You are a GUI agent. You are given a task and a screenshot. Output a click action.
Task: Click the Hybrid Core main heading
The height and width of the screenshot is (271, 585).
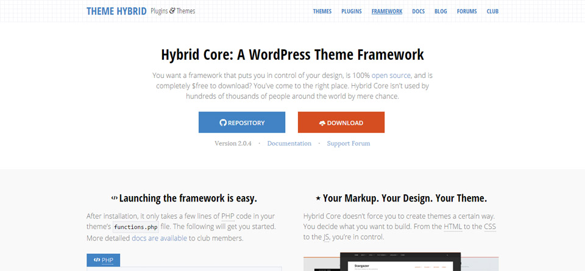[x=292, y=54]
